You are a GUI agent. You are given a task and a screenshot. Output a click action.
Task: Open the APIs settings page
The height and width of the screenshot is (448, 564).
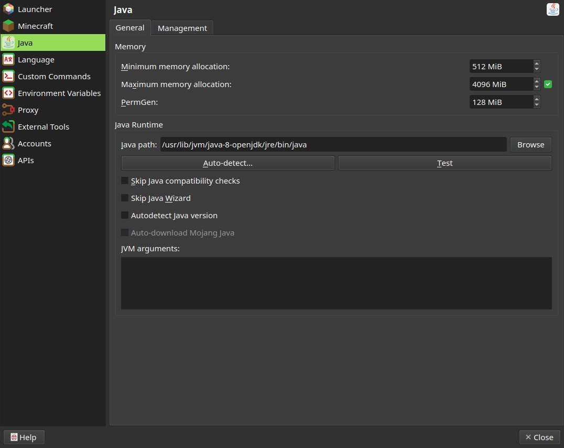(53, 160)
